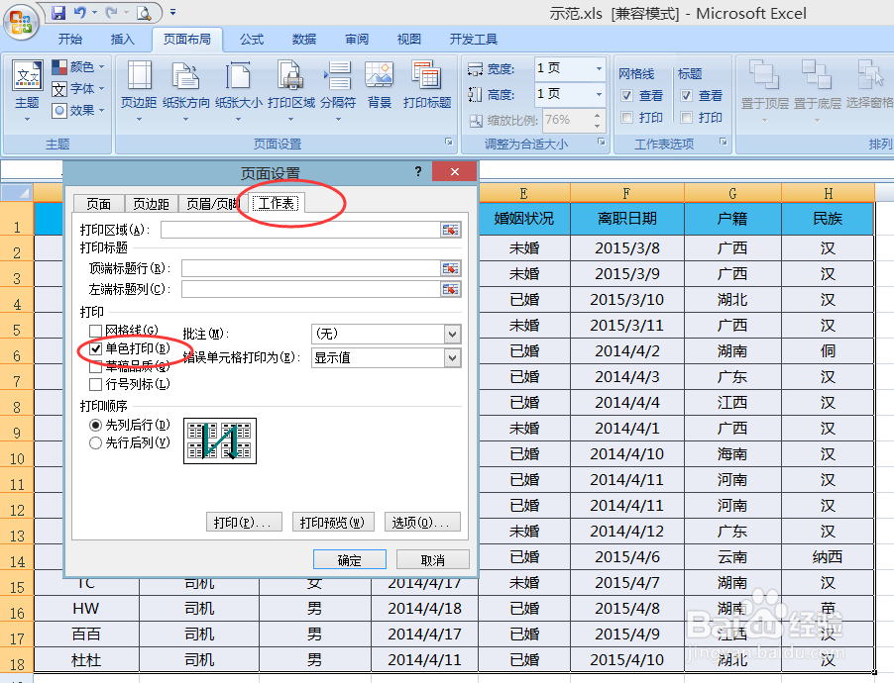Switch to the 页边距 dialog tab
Viewport: 894px width, 683px height.
[x=151, y=203]
